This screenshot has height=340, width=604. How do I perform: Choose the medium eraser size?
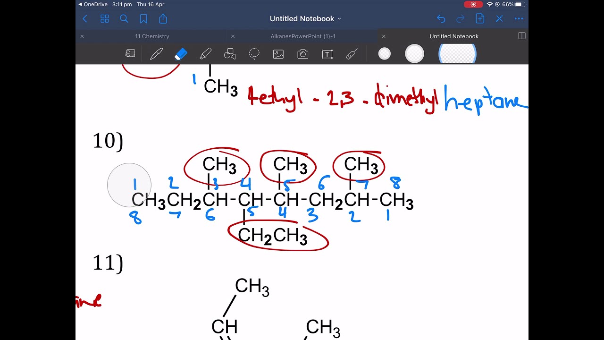(414, 54)
